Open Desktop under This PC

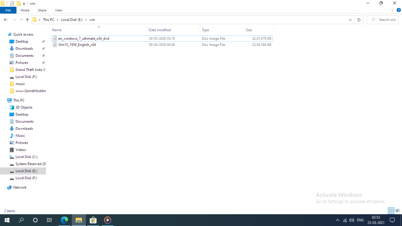pyautogui.click(x=22, y=114)
